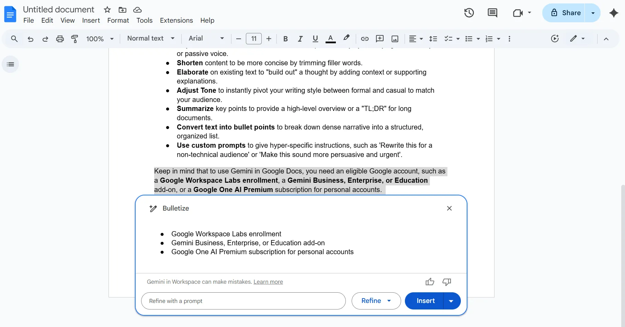Show document outline icon

point(11,64)
